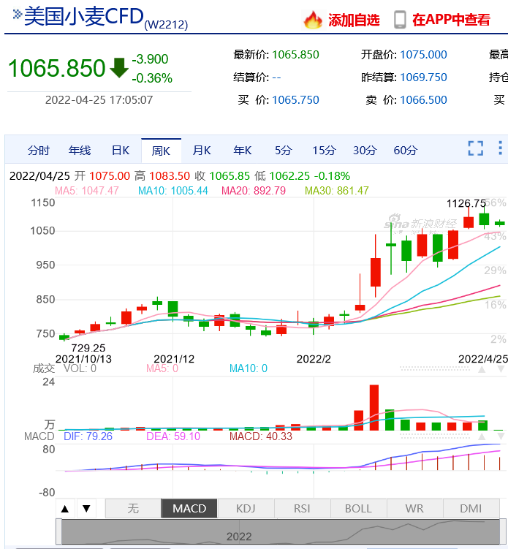Image resolution: width=508 pixels, height=549 pixels.
Task: Open the 分时 chart tab
Action: click(39, 151)
